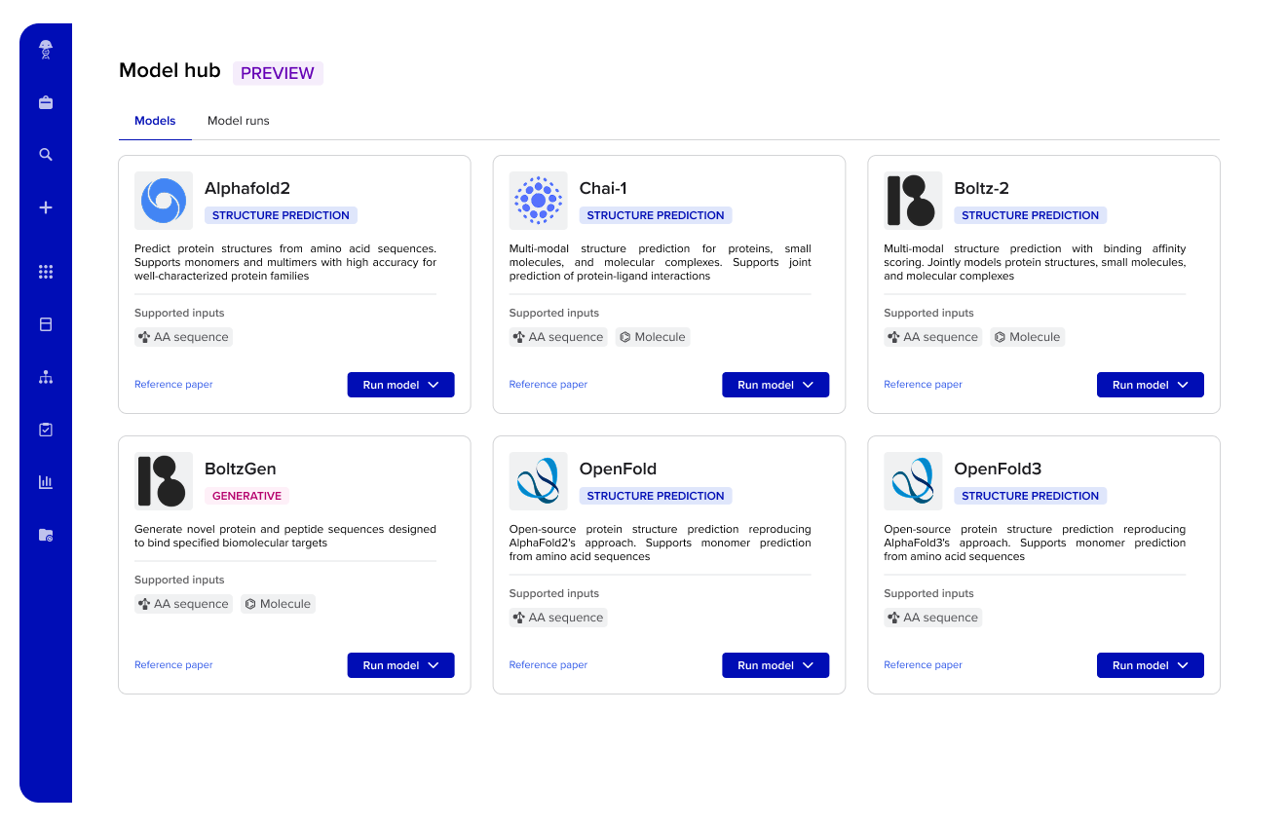Image resolution: width=1286 pixels, height=826 pixels.
Task: Click the app logo atop the sidebar
Action: tap(46, 50)
